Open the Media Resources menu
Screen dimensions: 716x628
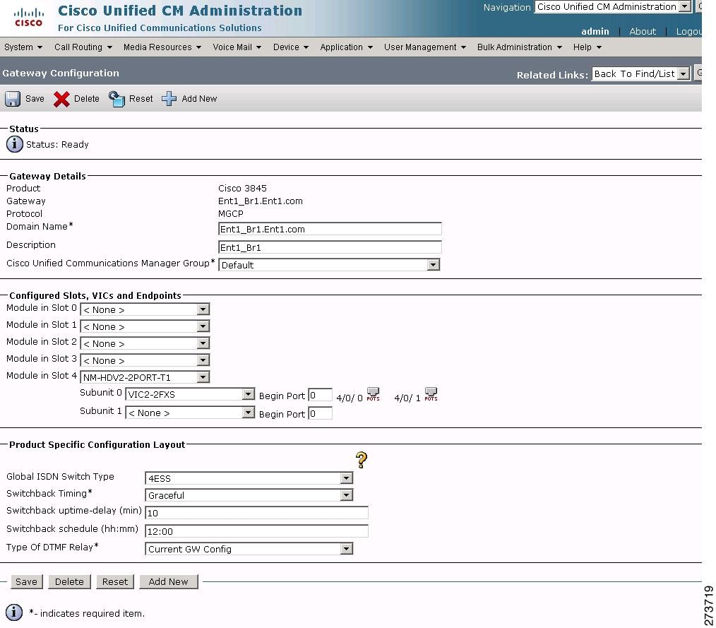coord(162,47)
